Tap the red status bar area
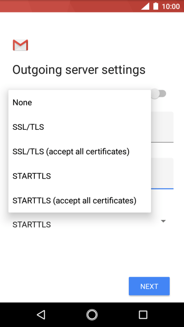 69,6
